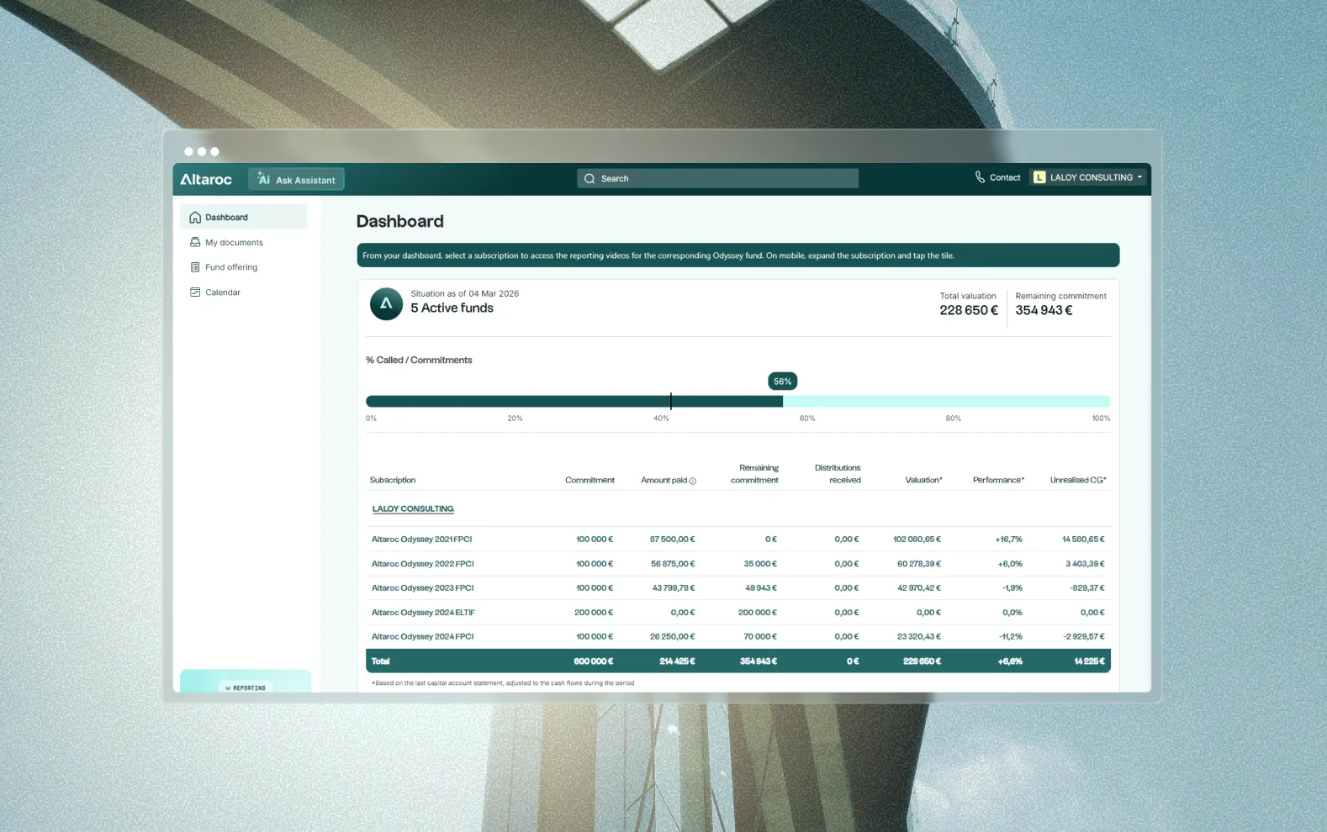Click the Amount paid column header

[663, 480]
